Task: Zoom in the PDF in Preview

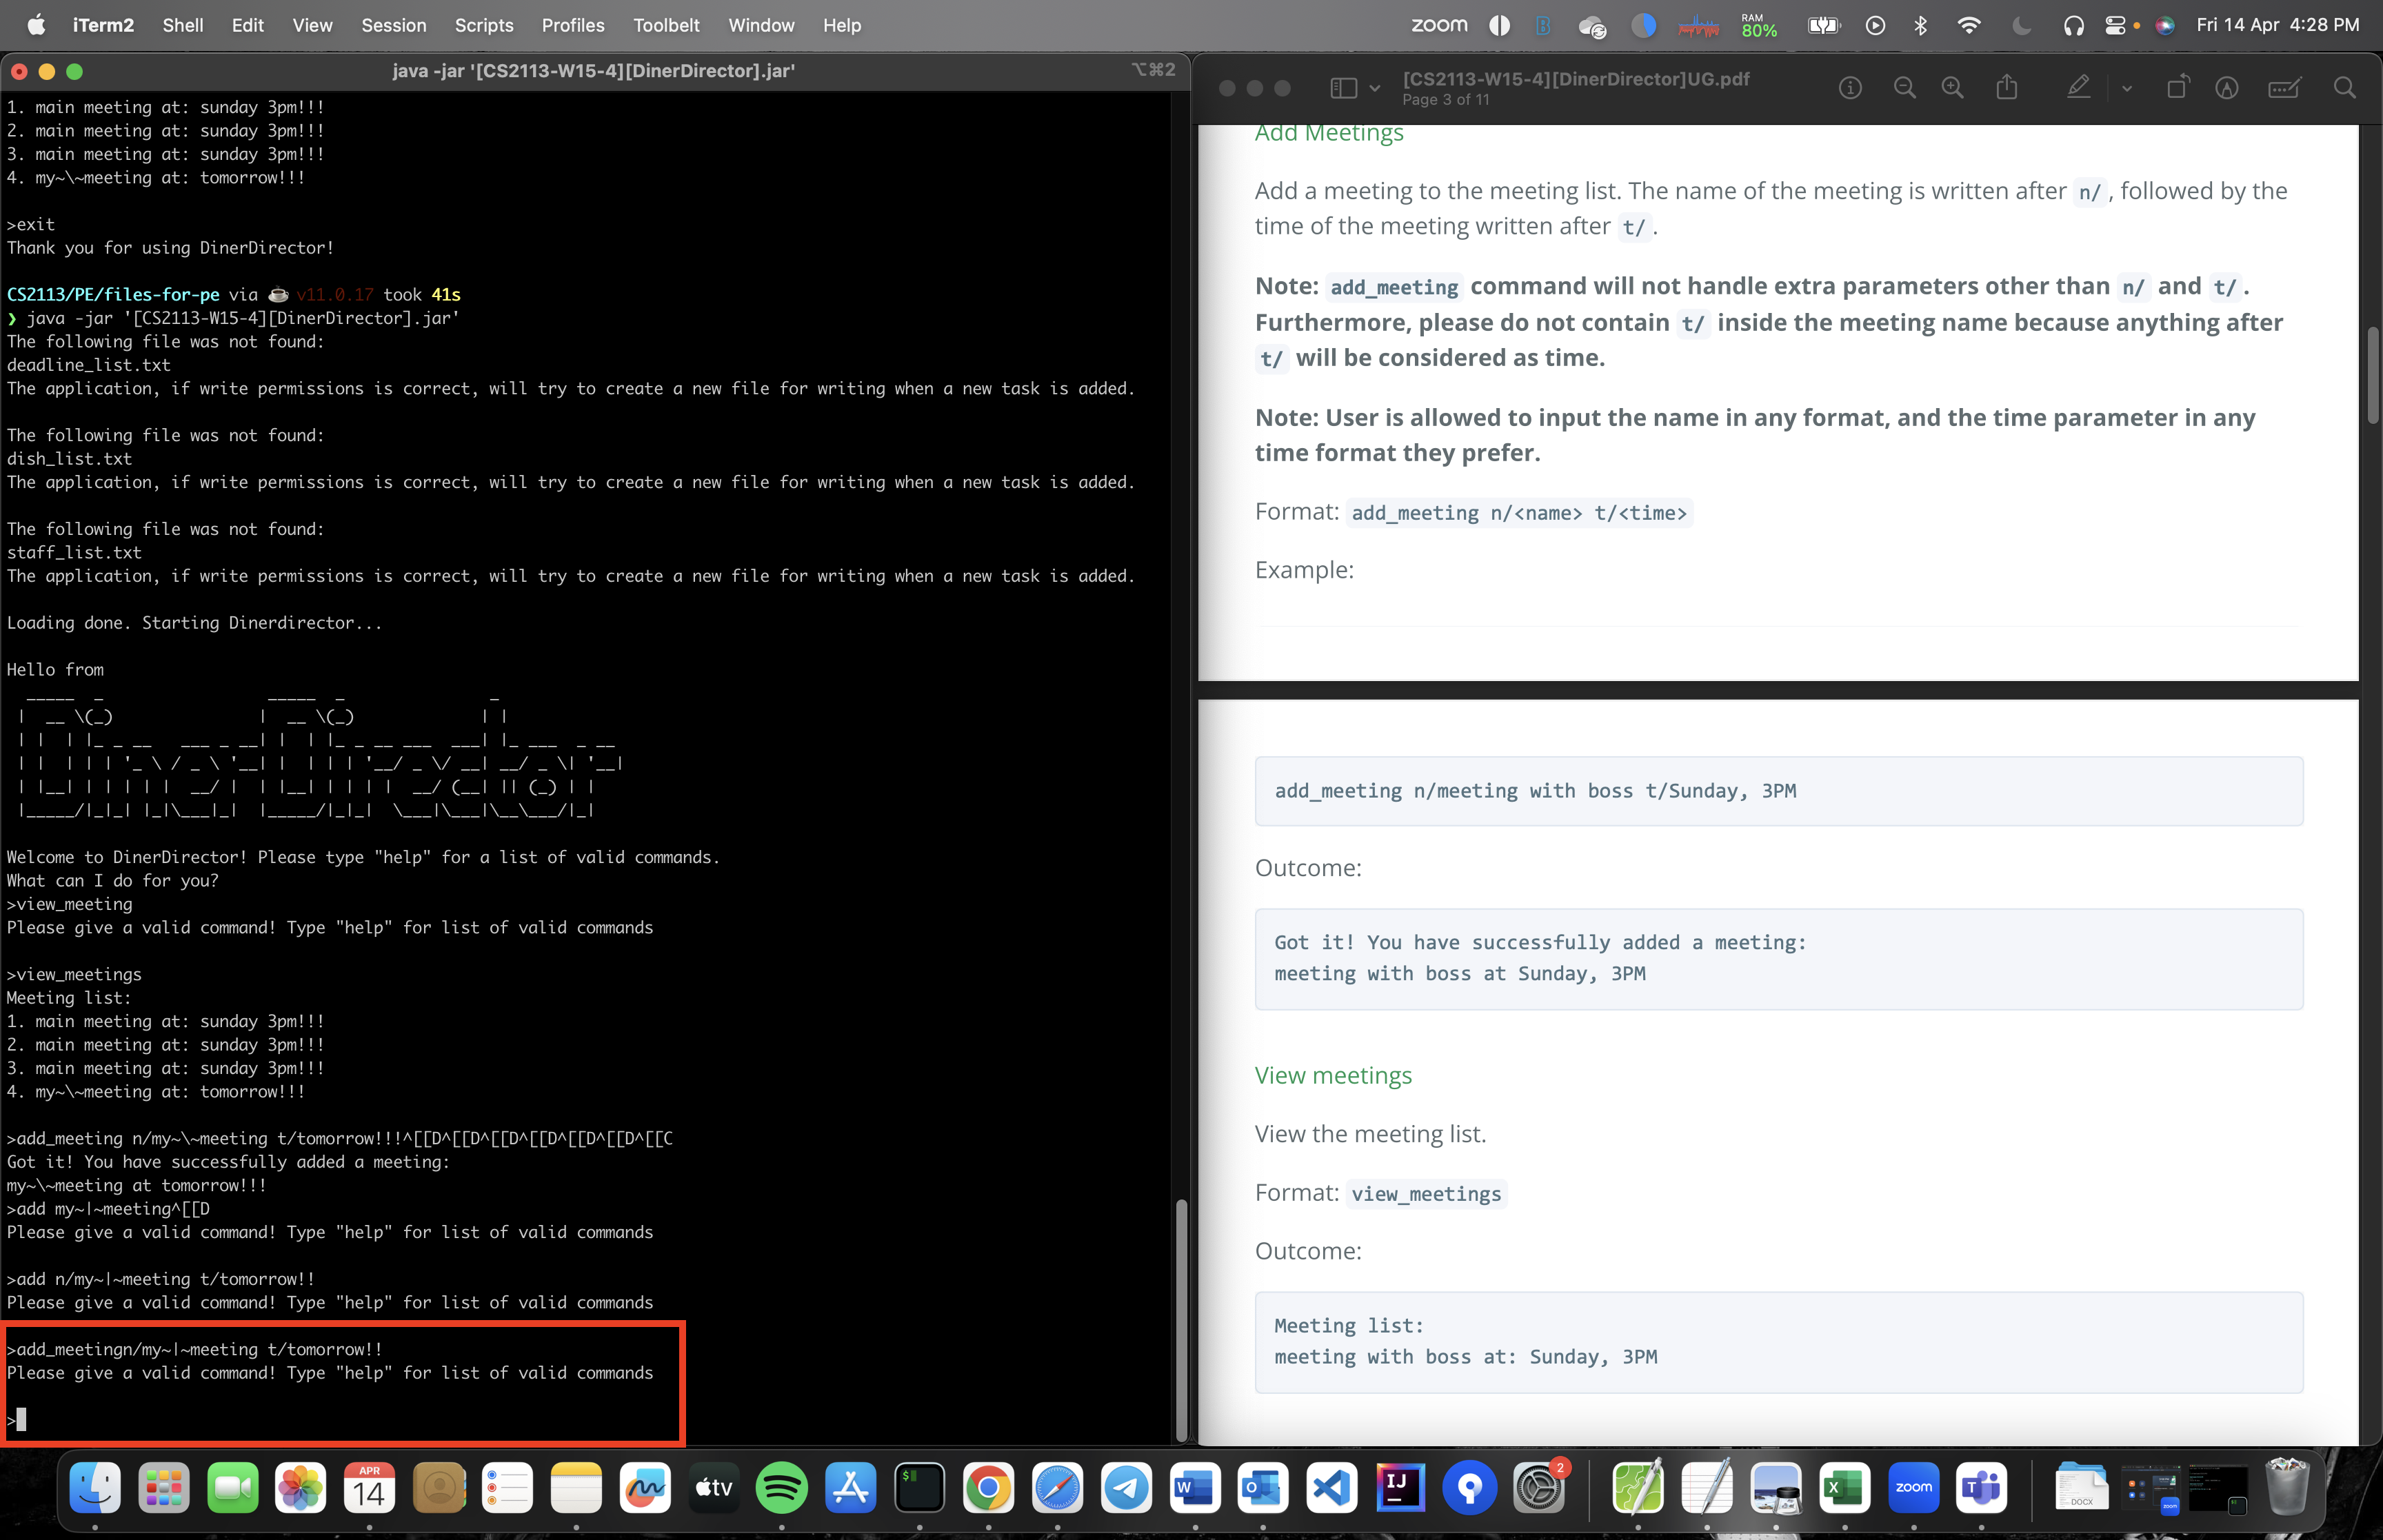Action: [x=1952, y=88]
